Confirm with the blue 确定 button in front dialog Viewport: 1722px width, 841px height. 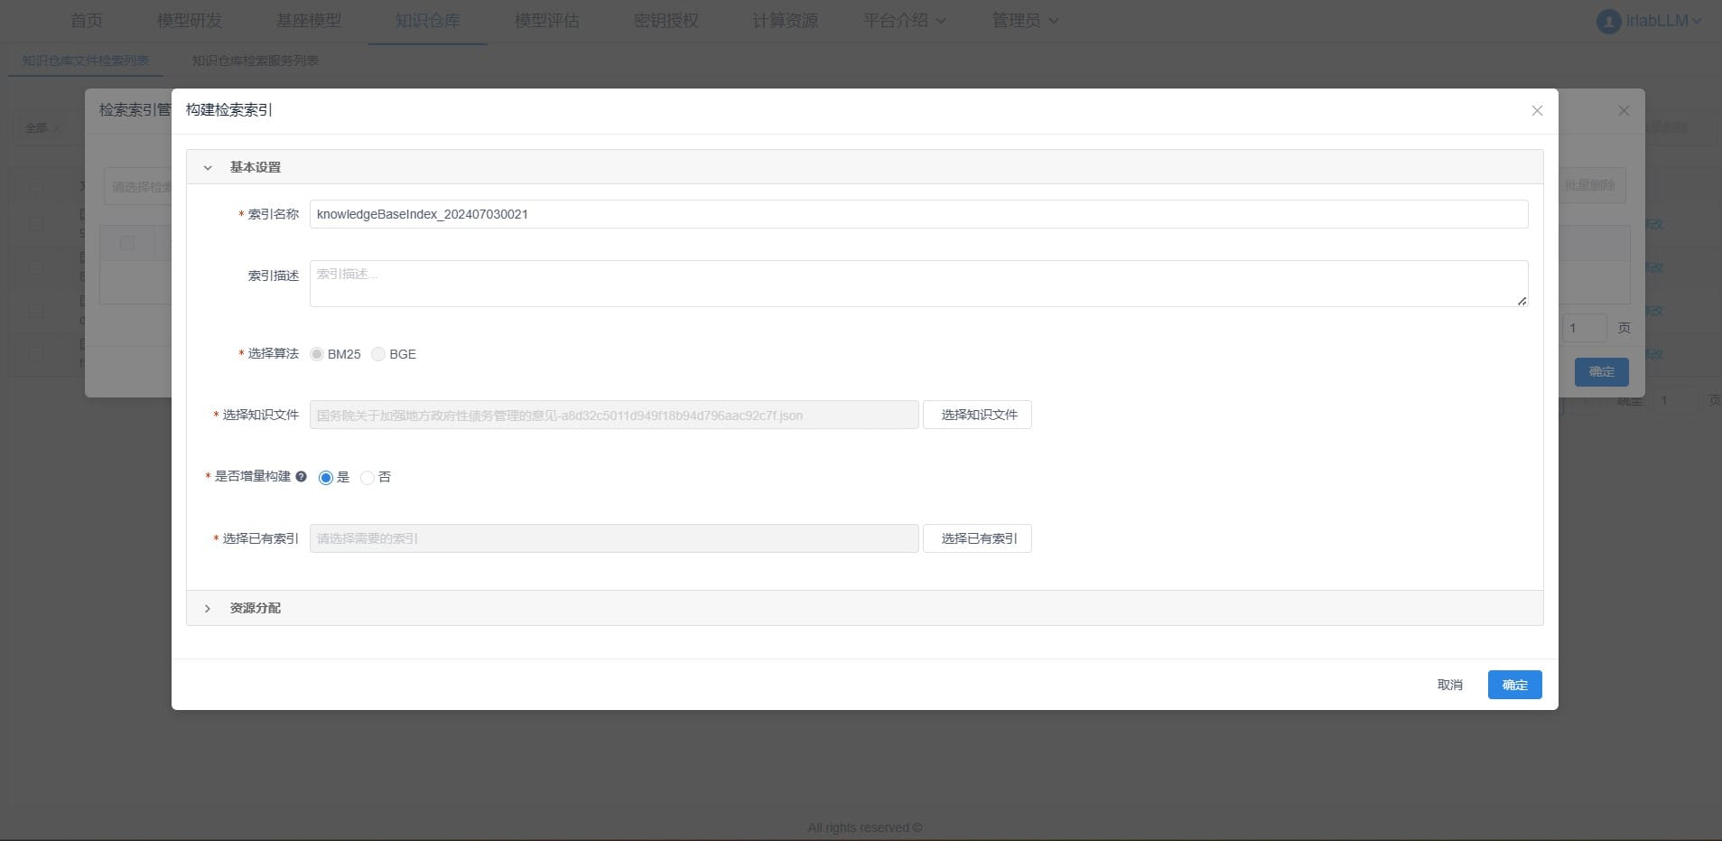(x=1514, y=685)
